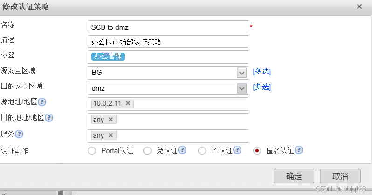Click help icon beside 服务 label
The height and width of the screenshot is (195, 372).
click(x=19, y=134)
